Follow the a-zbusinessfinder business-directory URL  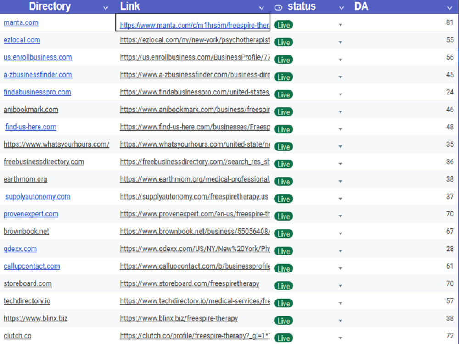(x=195, y=75)
